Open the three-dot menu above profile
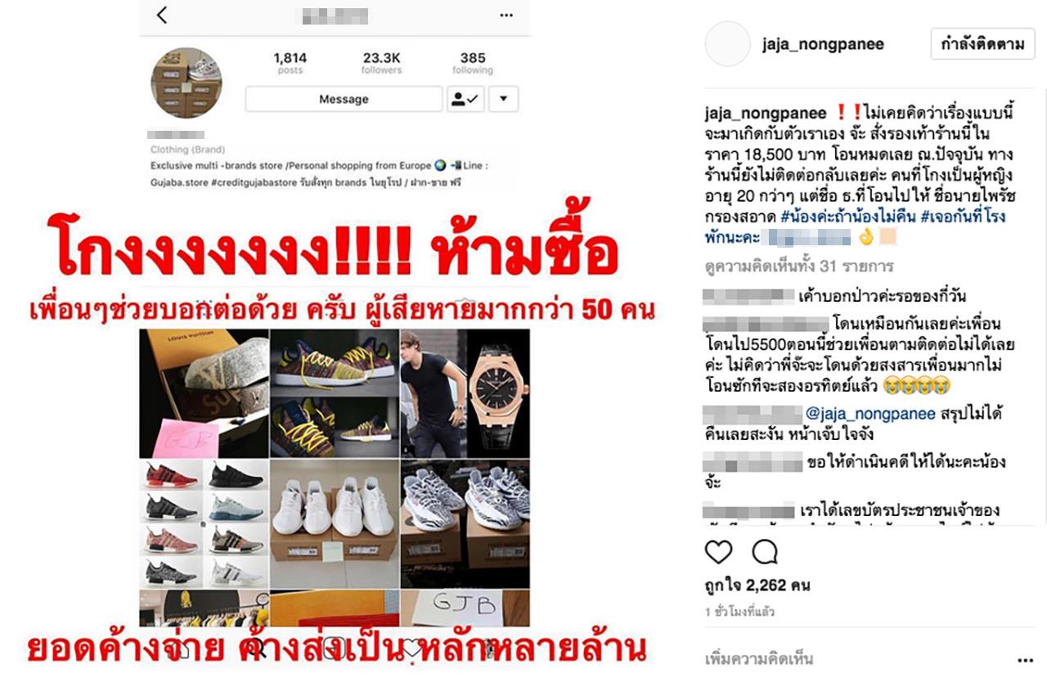 click(506, 15)
